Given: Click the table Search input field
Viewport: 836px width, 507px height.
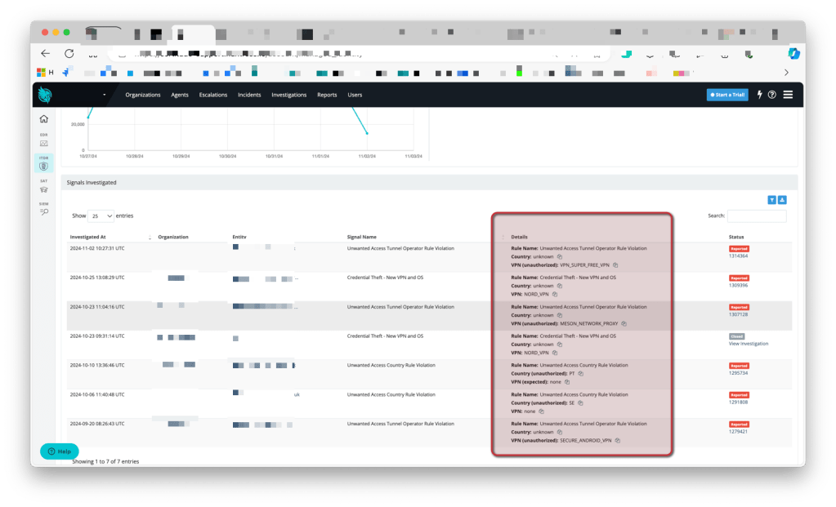Looking at the screenshot, I should 757,216.
